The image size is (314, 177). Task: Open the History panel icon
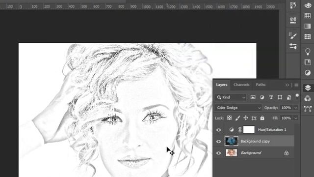[x=293, y=5]
